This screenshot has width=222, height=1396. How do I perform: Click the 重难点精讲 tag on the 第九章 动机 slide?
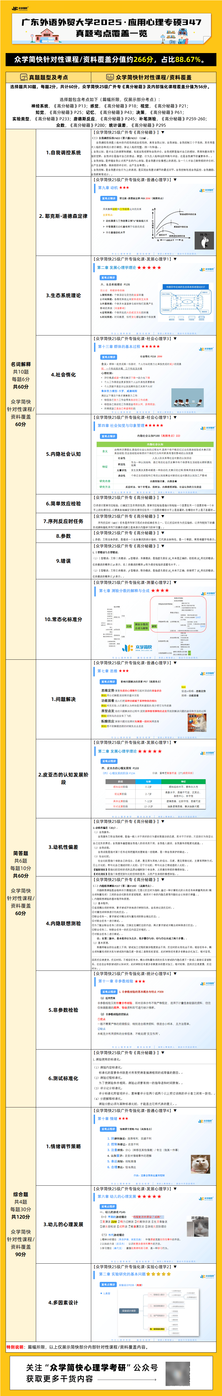tap(108, 198)
